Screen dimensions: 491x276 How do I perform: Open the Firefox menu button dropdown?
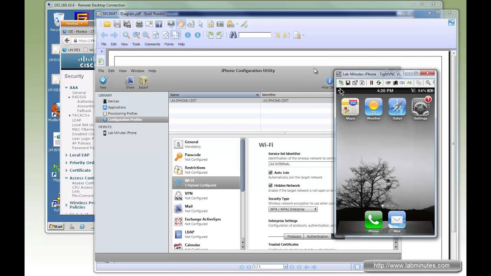click(x=74, y=23)
